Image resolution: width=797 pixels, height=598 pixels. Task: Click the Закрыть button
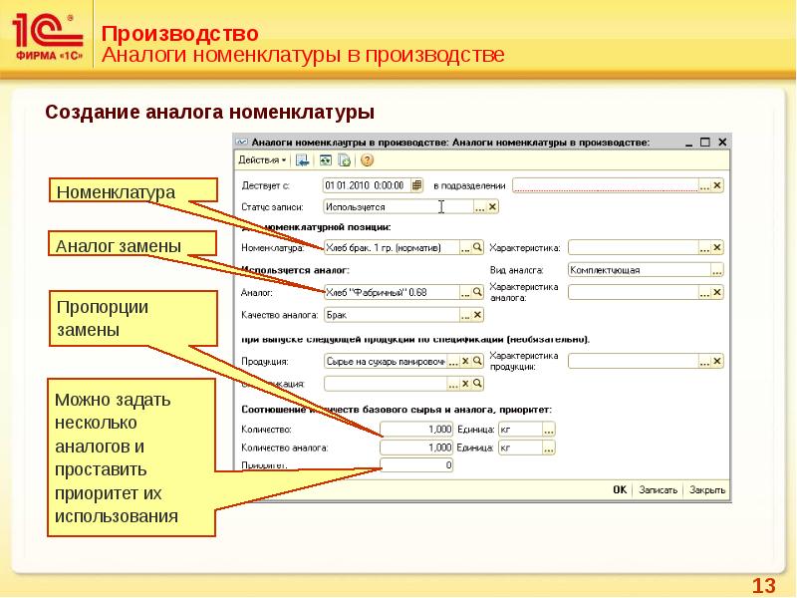pos(706,490)
